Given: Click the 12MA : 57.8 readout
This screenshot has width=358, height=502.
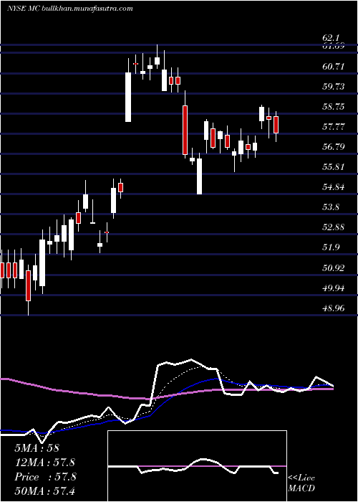Looking at the screenshot, I should pyautogui.click(x=45, y=463).
